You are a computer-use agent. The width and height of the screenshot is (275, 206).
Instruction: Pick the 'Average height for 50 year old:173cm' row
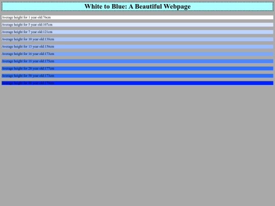point(137,76)
